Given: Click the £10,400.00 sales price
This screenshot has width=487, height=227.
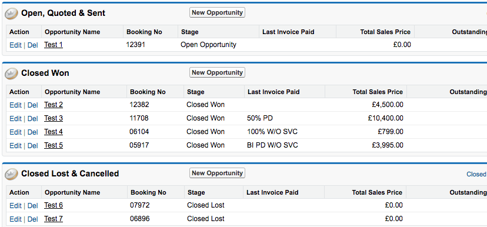Looking at the screenshot, I should click(x=386, y=118).
